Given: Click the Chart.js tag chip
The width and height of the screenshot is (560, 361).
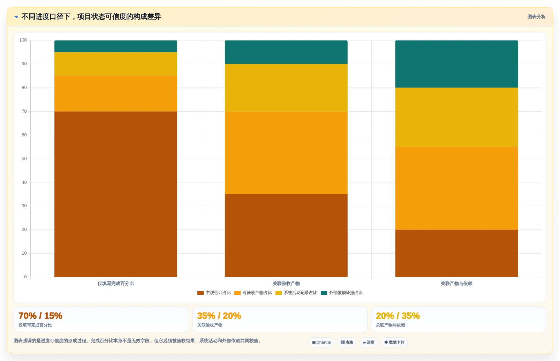Looking at the screenshot, I should [x=321, y=343].
